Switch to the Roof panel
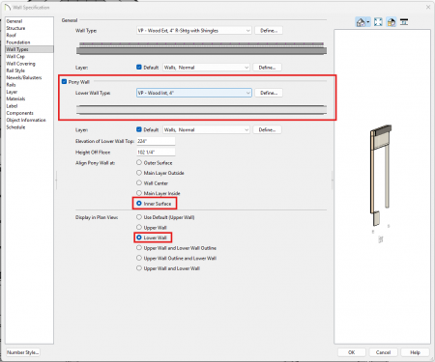 [12, 35]
